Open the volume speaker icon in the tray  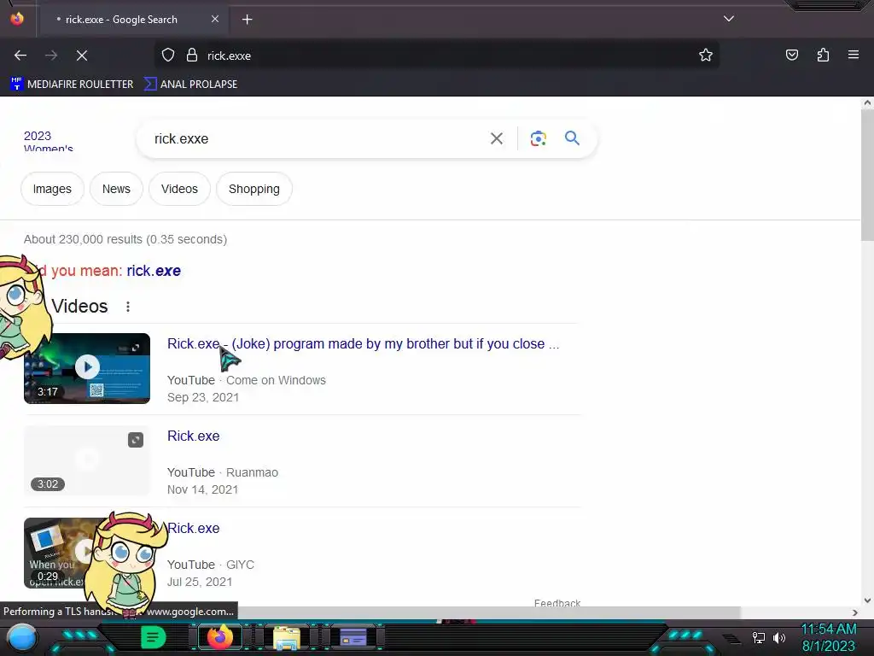[x=779, y=637]
